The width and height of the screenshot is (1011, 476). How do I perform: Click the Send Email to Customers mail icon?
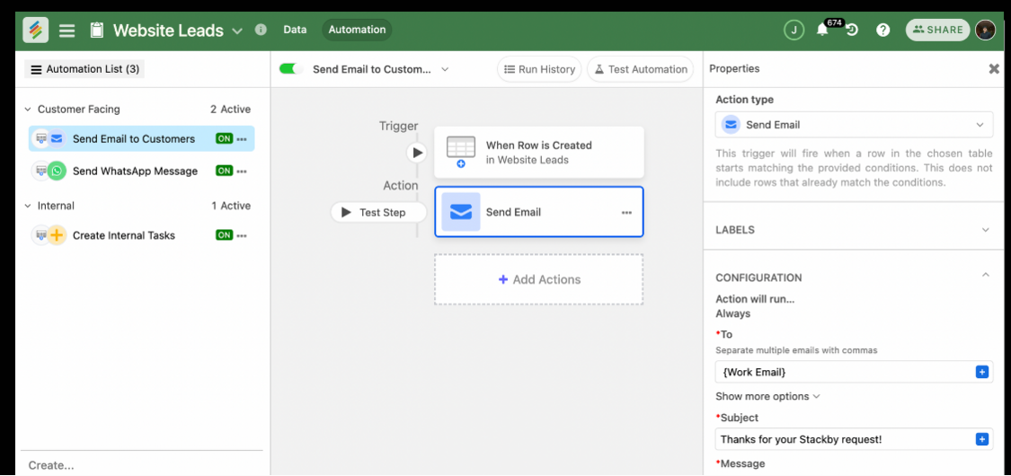coord(57,138)
